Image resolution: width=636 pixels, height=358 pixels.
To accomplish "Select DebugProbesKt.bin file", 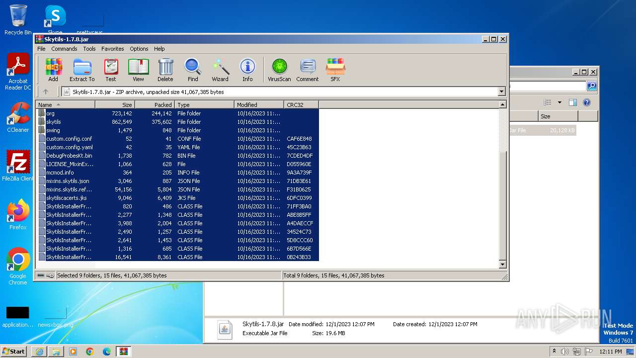I will coord(177,156).
